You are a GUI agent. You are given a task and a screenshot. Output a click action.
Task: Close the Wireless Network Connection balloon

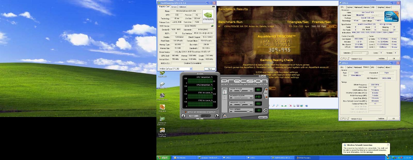(x=388, y=145)
